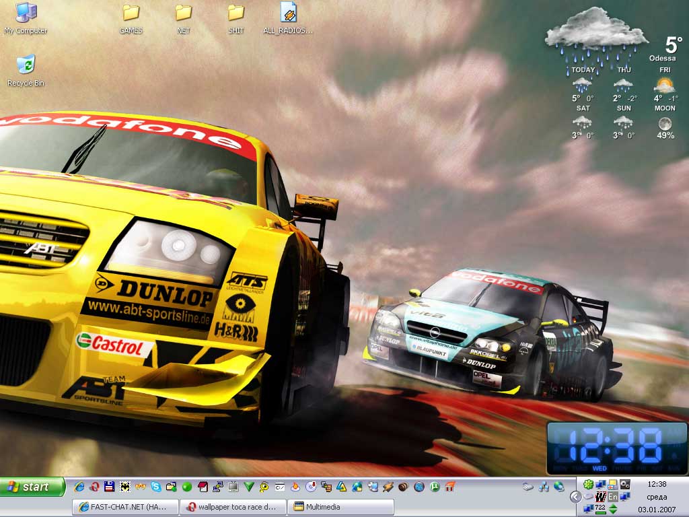Viewport: 689px width, 517px height.
Task: Click the globe connection icon on taskbar toolbar
Action: (x=559, y=487)
